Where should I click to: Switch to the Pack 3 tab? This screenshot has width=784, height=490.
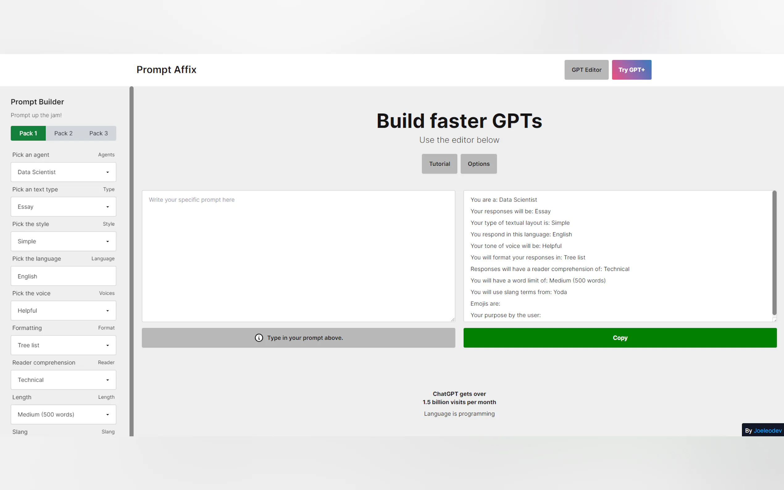98,133
